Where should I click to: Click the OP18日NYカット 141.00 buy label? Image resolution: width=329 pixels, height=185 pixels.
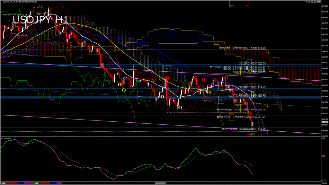[x=244, y=129]
